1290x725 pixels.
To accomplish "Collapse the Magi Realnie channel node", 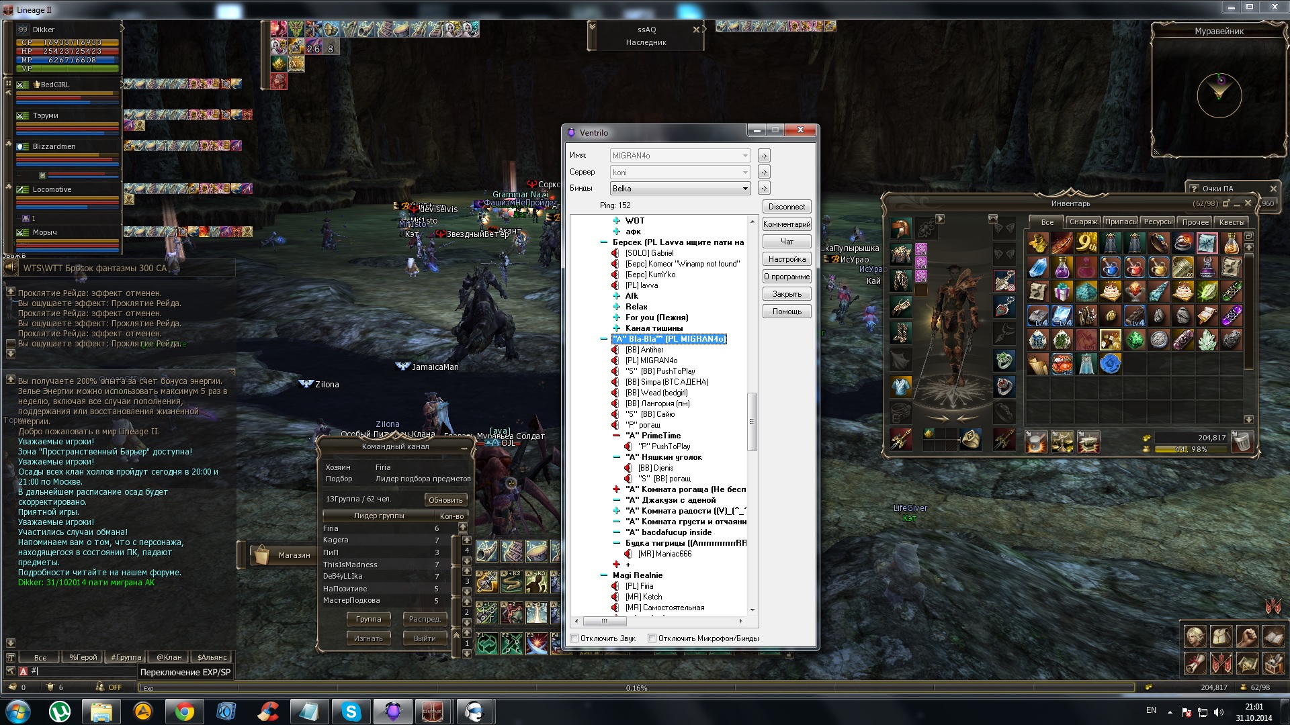I will point(603,575).
